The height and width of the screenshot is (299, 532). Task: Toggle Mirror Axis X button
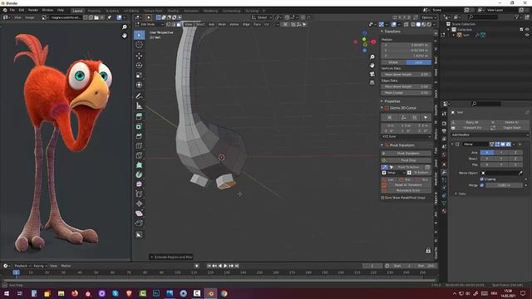[487, 153]
